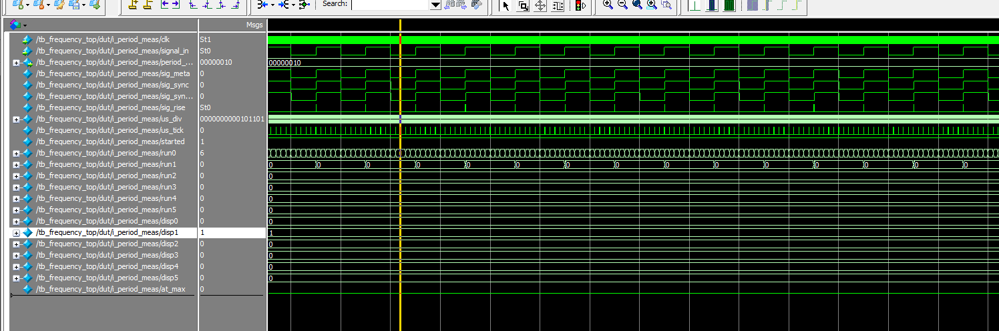Click the blue bar waveform format icon
999x331 pixels.
point(711,5)
